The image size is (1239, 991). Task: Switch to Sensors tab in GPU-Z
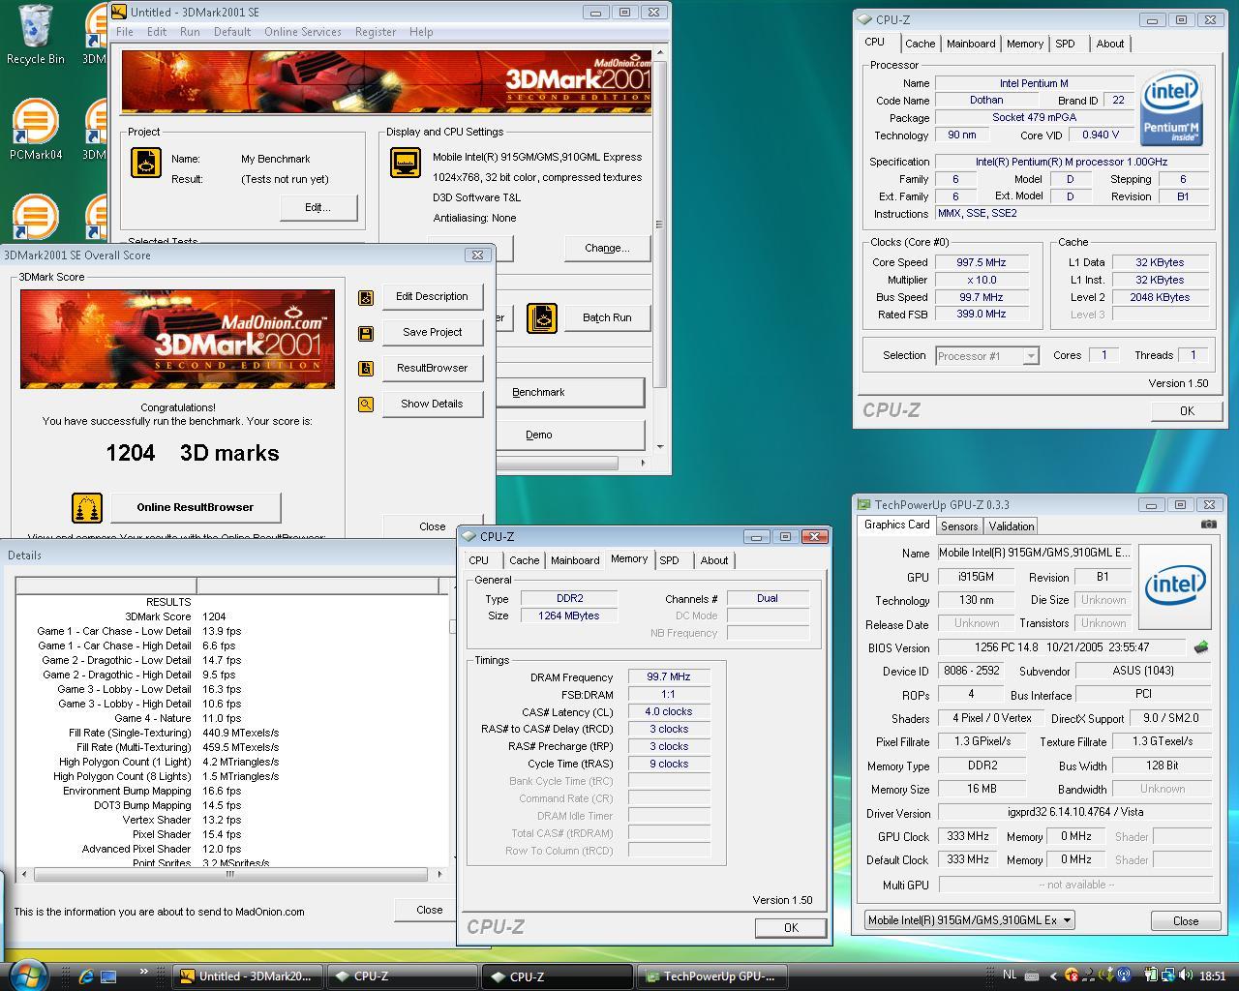[x=959, y=526]
